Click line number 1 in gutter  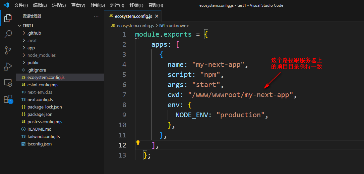pos(124,34)
